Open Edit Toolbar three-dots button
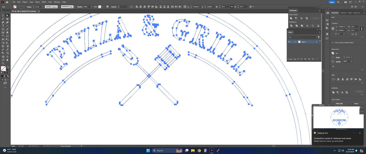 [5, 88]
